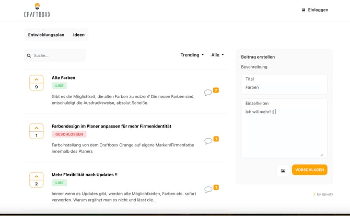Open comments on the Farbendesign im Planer post
Screen dimensions: 350x216
coord(208,141)
